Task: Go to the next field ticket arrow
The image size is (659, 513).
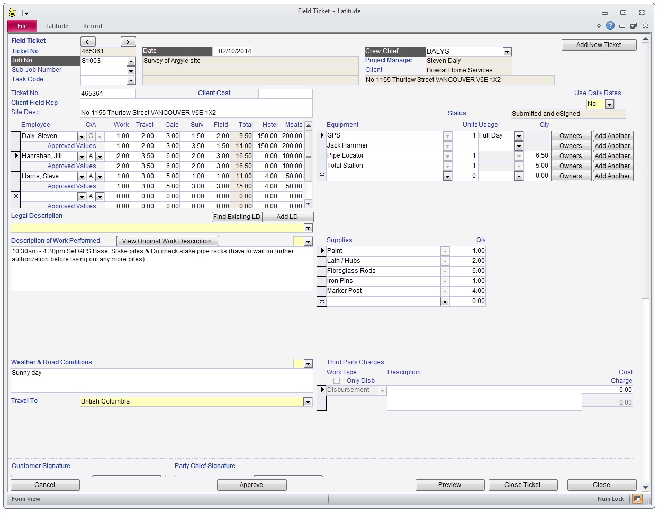Action: [128, 42]
